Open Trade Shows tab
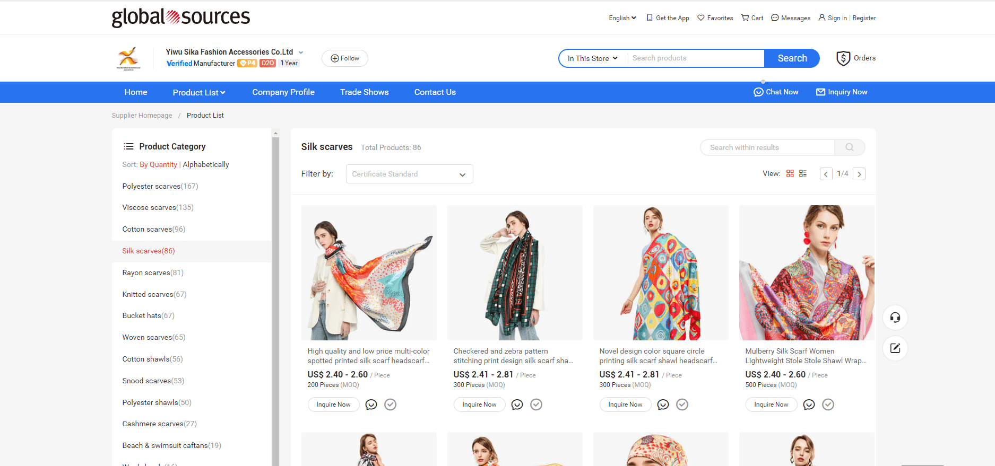 [365, 92]
